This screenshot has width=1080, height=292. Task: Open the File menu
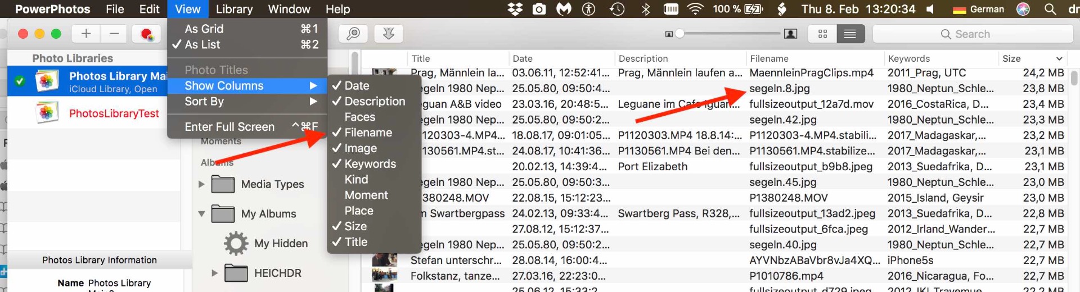115,9
